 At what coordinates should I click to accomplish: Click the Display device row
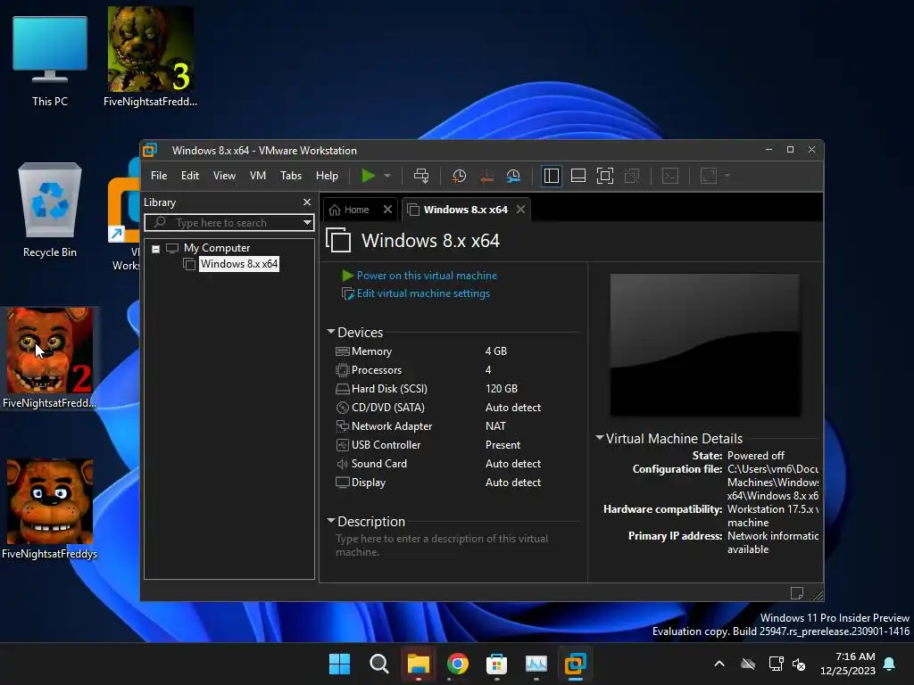pos(440,483)
